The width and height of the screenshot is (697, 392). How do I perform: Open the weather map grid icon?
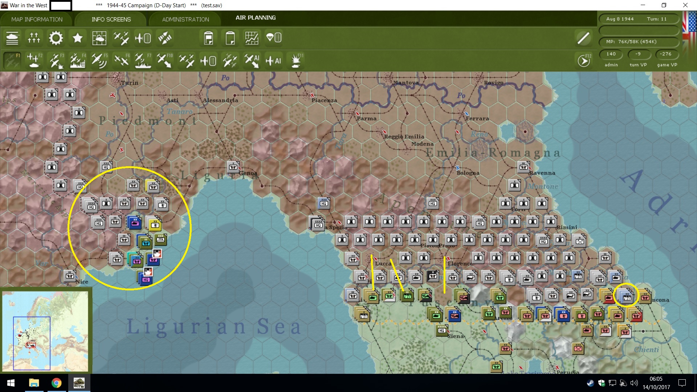pyautogui.click(x=99, y=38)
